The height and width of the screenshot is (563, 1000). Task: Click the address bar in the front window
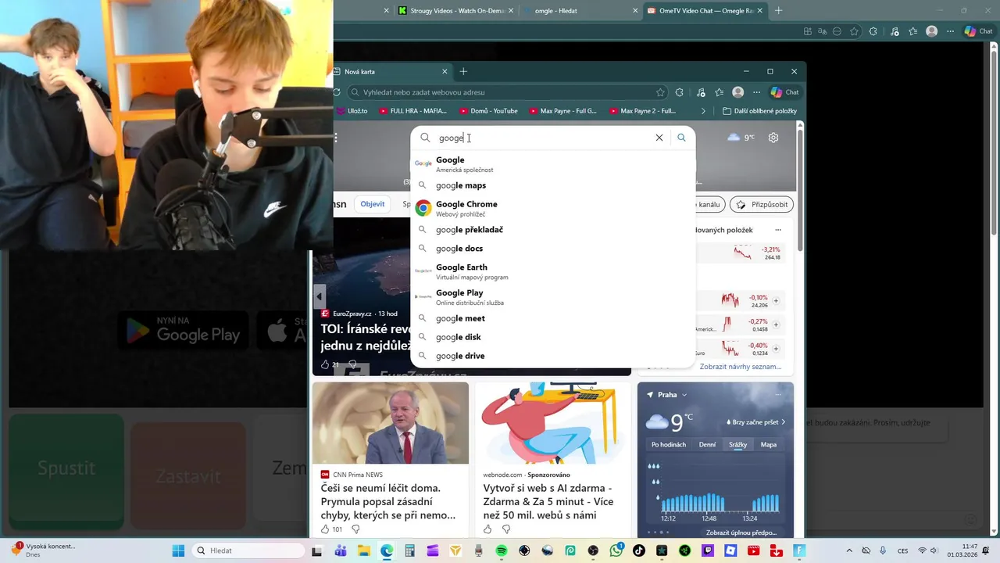pyautogui.click(x=508, y=92)
